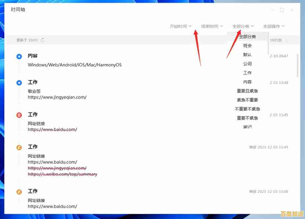
Task: Select 不重要不紧急 in the dropdown list
Action: click(x=247, y=109)
